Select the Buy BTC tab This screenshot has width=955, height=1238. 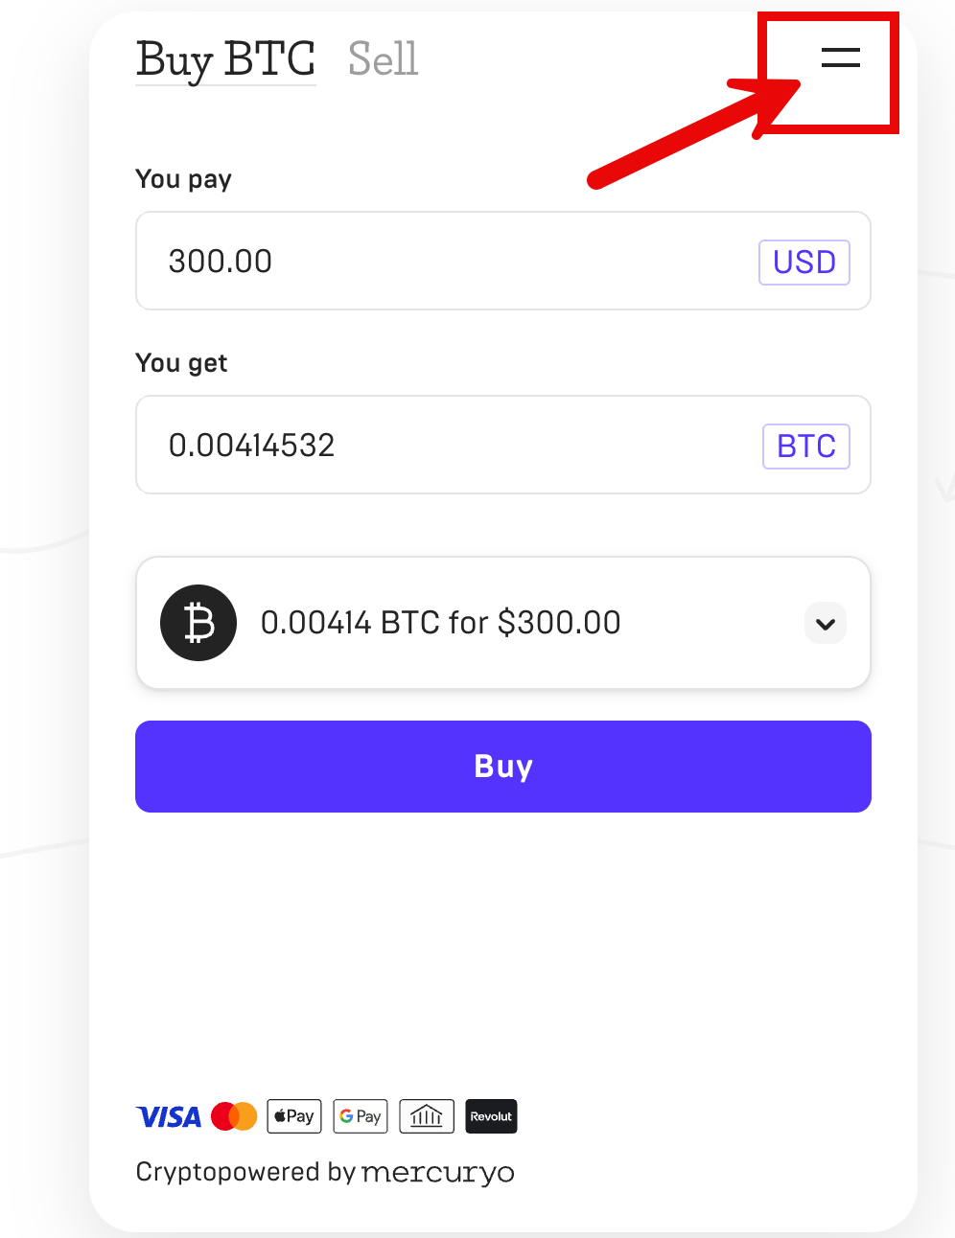[x=225, y=59]
